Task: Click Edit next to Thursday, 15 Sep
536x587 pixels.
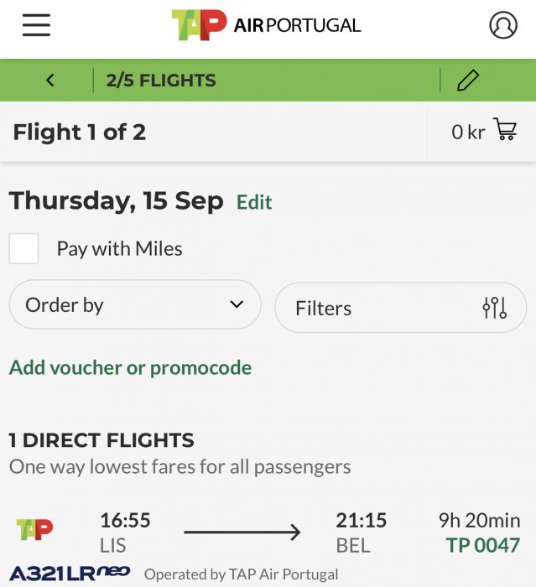Action: point(254,202)
